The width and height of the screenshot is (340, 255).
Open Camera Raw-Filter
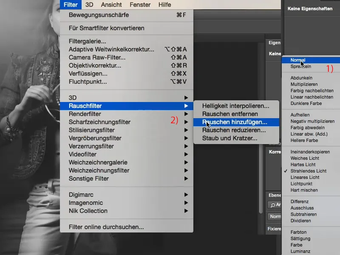click(127, 57)
